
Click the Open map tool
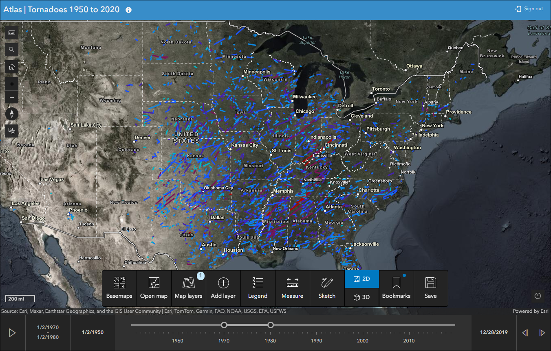(154, 288)
